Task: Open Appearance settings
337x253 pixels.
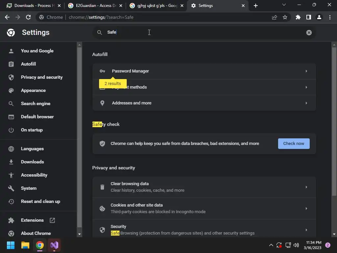Action: tap(33, 90)
